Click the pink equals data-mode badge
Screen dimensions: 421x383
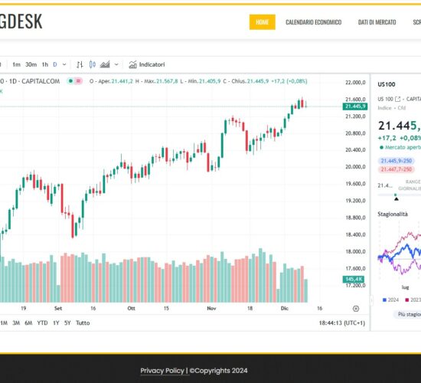pyautogui.click(x=78, y=81)
